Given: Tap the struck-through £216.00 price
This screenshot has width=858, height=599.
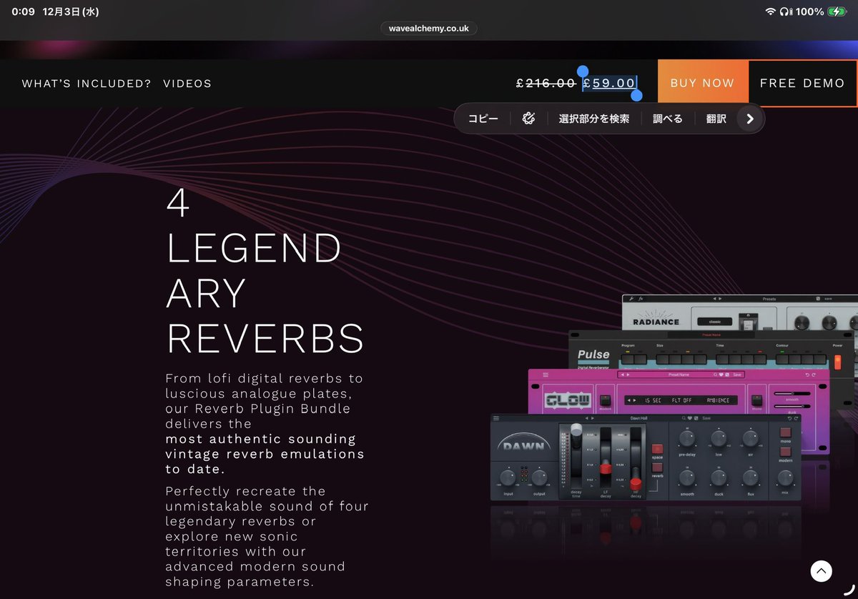Looking at the screenshot, I should (x=546, y=83).
